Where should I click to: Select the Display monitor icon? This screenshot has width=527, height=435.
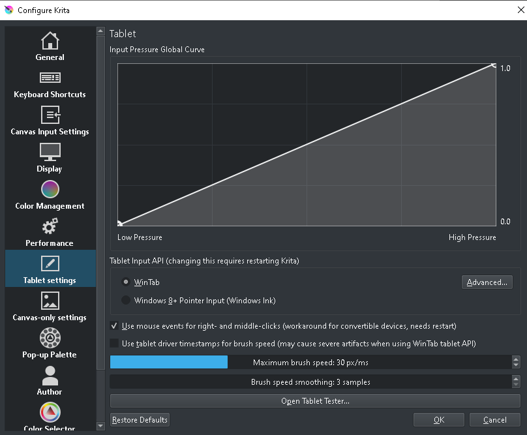coord(50,152)
